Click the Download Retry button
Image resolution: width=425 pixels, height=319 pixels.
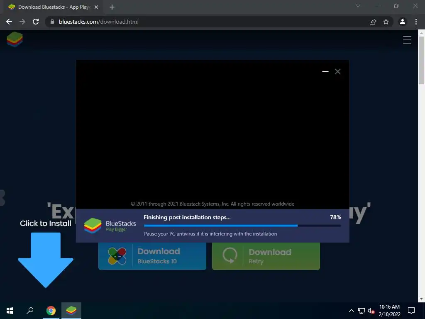(266, 256)
